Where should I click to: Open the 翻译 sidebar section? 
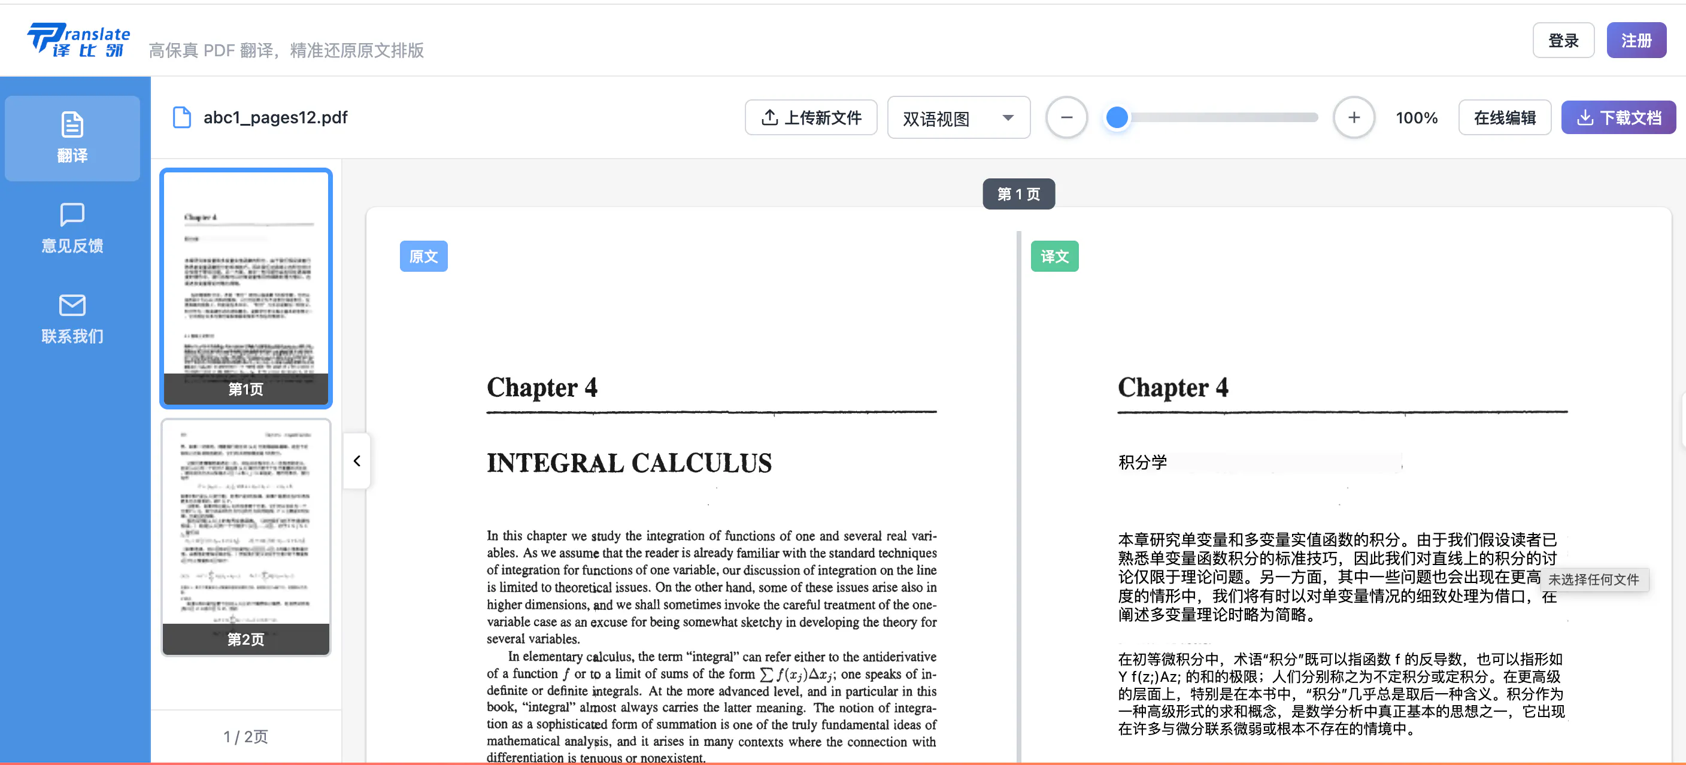click(x=72, y=138)
